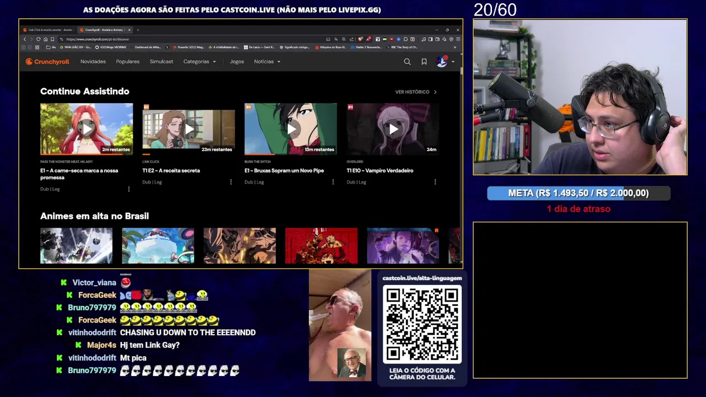Open a new browser tab
This screenshot has height=397, width=706.
(138, 30)
